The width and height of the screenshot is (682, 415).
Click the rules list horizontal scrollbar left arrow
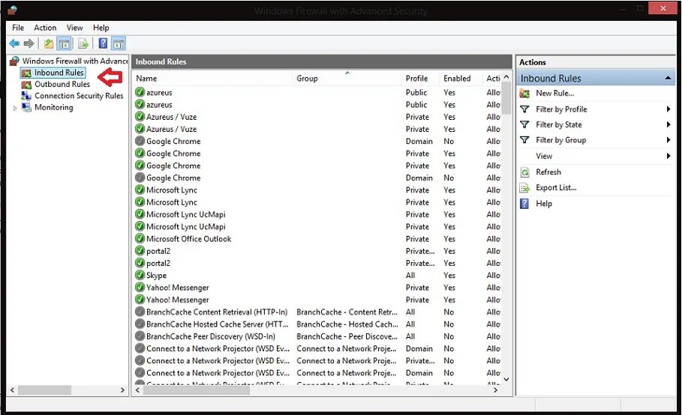pos(137,390)
